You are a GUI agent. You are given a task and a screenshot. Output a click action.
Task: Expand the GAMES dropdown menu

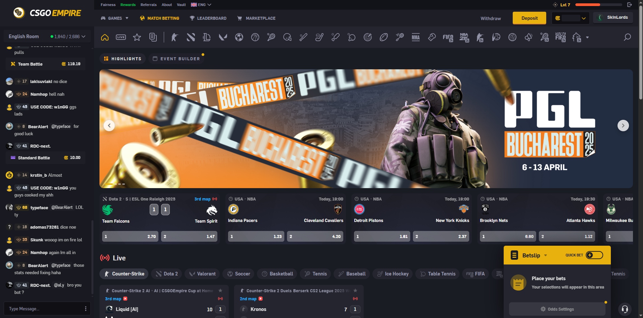pos(115,18)
